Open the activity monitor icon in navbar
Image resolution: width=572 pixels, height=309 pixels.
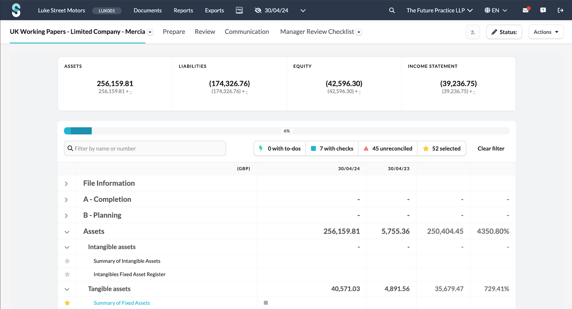coord(239,10)
